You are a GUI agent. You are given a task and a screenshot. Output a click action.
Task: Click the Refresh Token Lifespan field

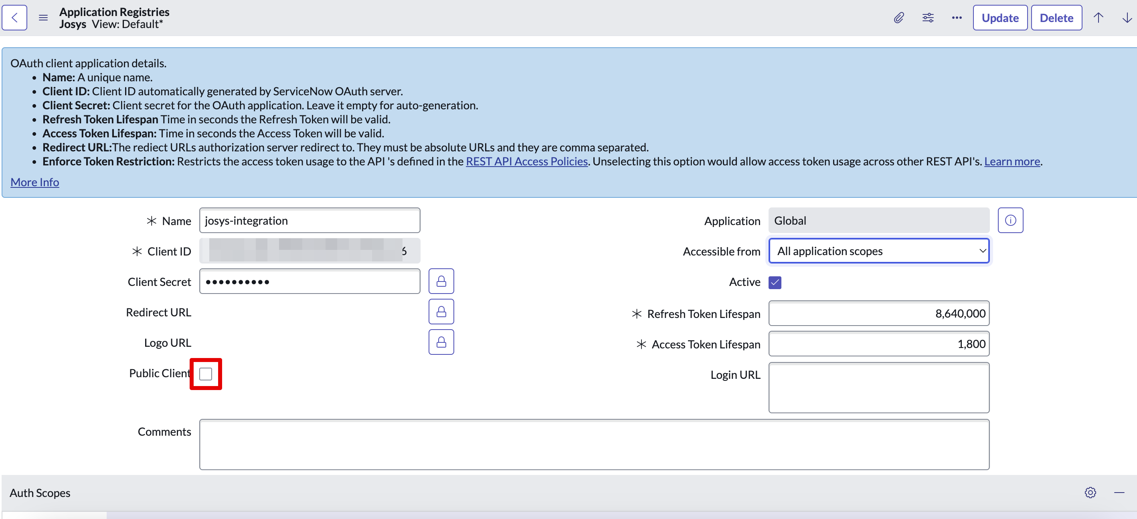(x=878, y=314)
